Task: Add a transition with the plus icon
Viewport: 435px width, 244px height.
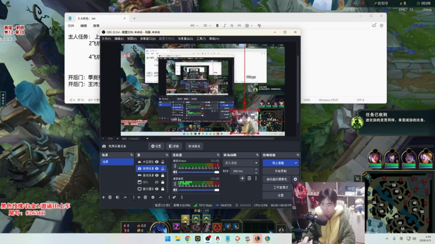Action: (x=242, y=178)
